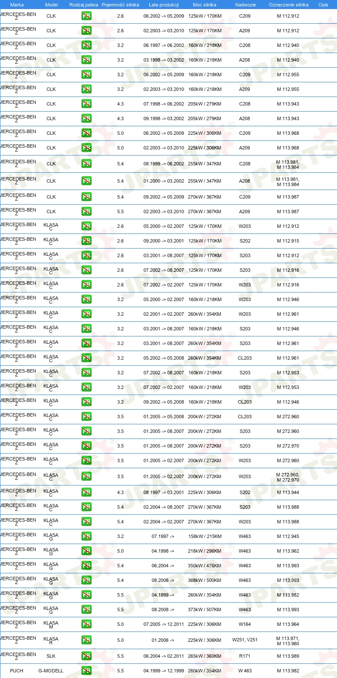Click petrol icon in Klasa G 368kW row
Viewport: 337px width, 678px height.
[x=86, y=581]
